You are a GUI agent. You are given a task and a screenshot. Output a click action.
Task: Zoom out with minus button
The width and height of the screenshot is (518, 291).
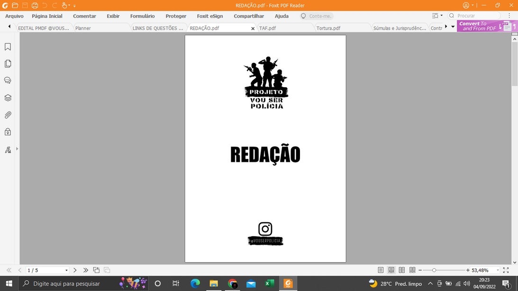pos(420,270)
